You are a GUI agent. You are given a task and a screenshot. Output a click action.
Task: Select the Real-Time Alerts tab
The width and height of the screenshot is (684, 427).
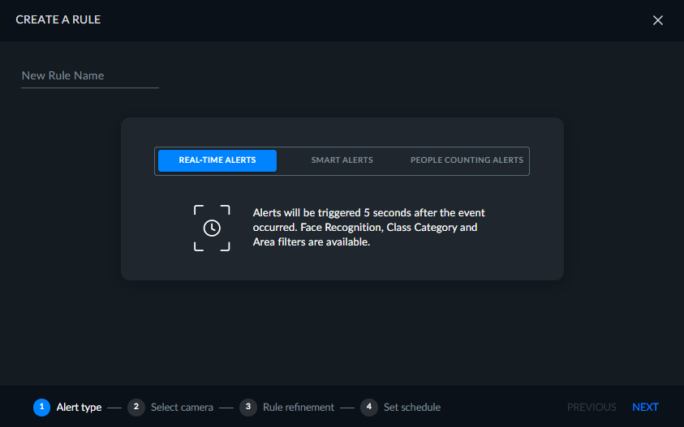217,160
